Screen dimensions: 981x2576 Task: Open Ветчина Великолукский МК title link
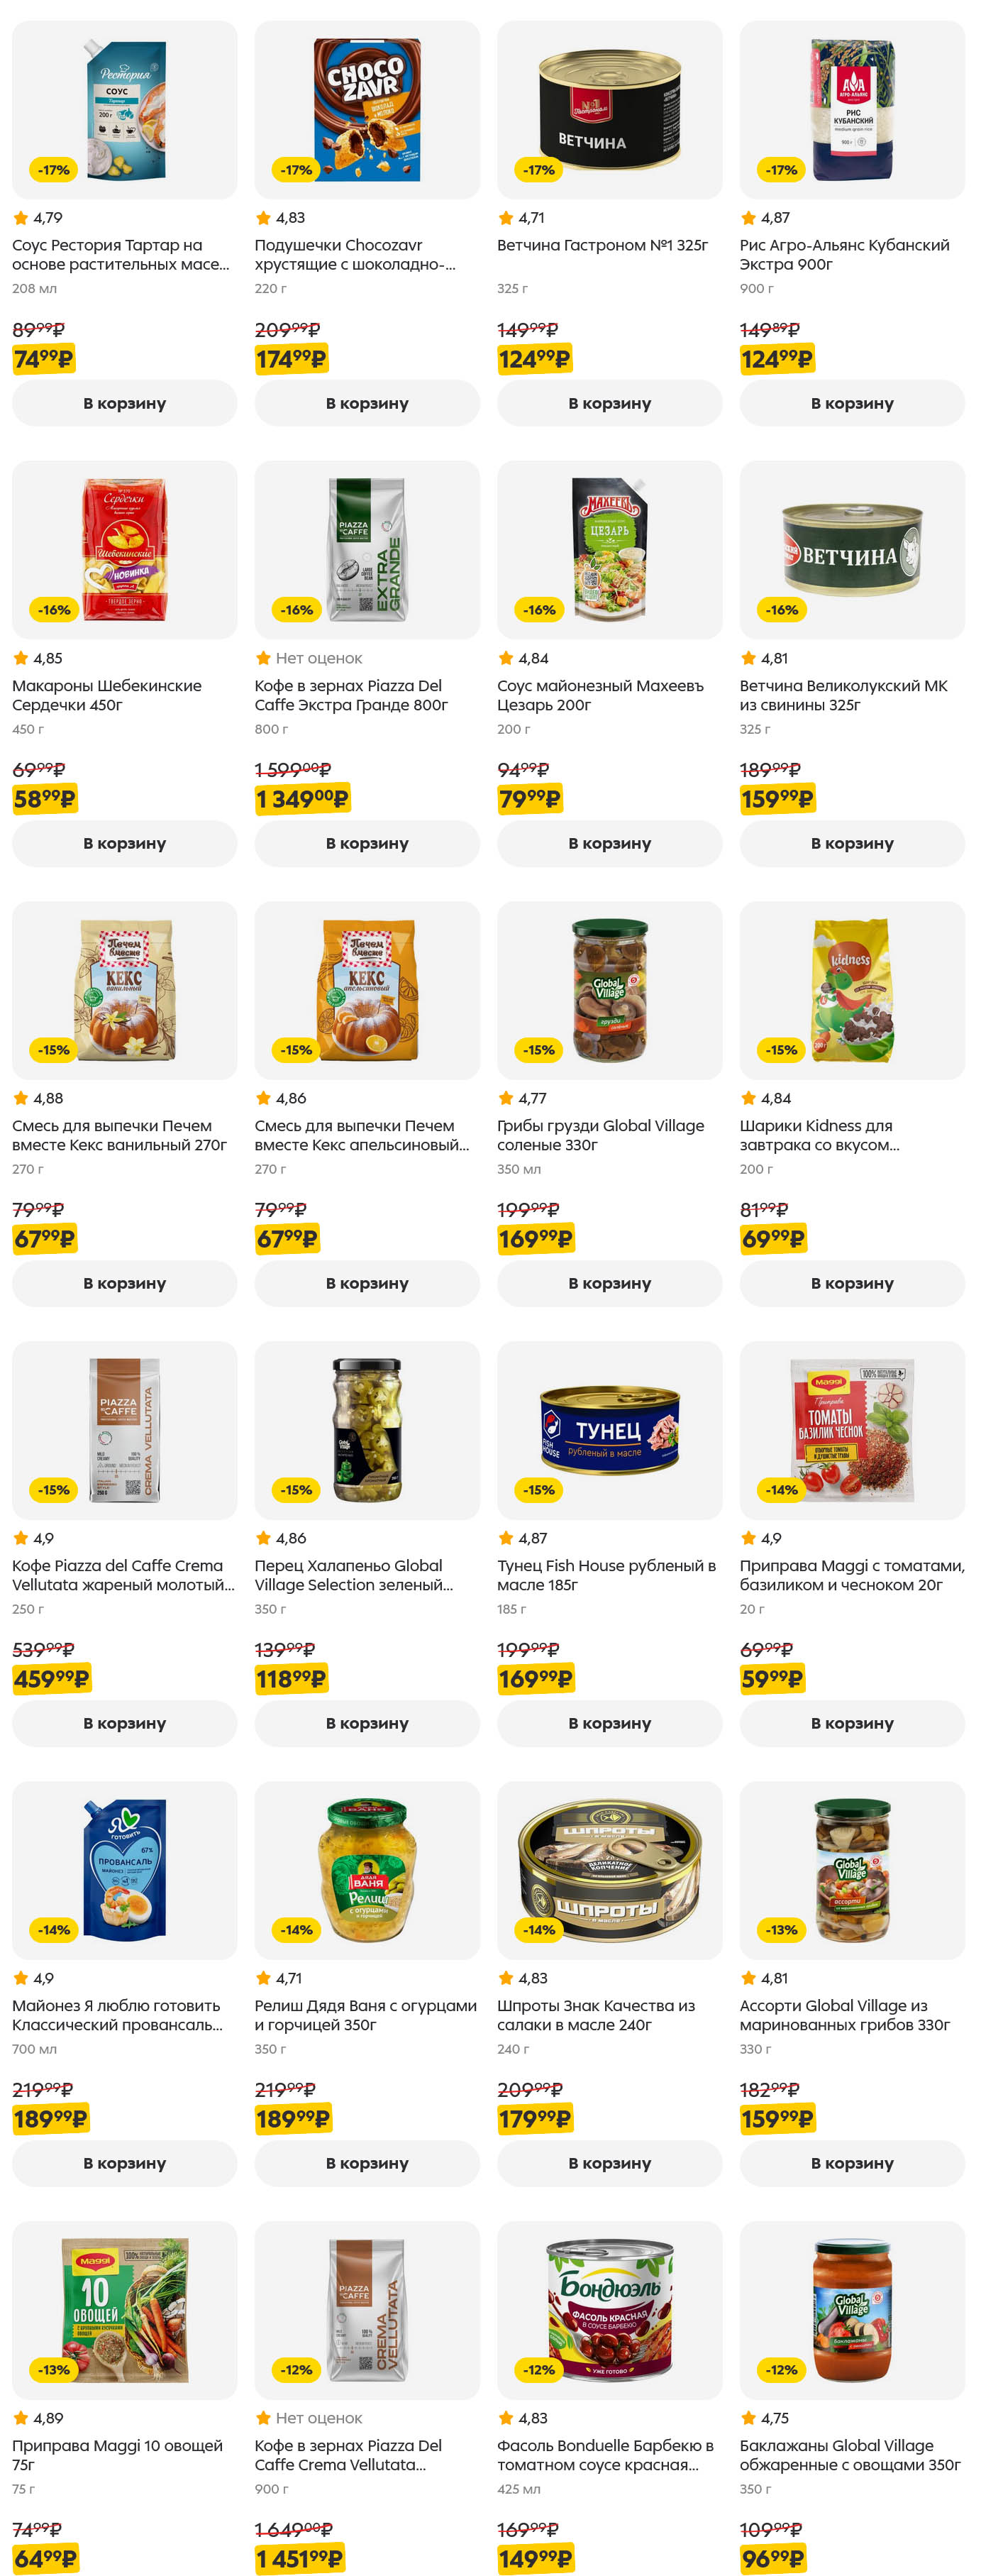click(843, 695)
